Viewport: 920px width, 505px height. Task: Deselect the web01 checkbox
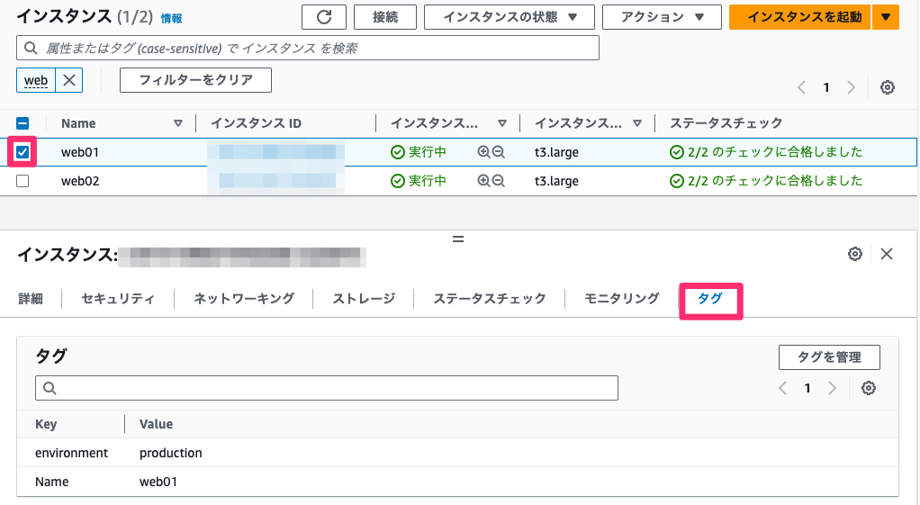pos(23,152)
